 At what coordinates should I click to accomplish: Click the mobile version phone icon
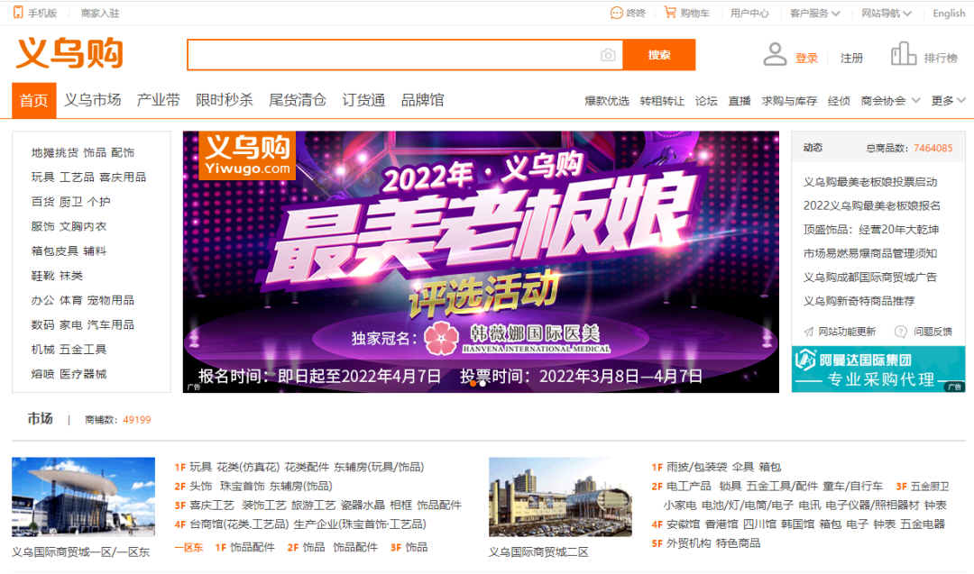point(18,13)
